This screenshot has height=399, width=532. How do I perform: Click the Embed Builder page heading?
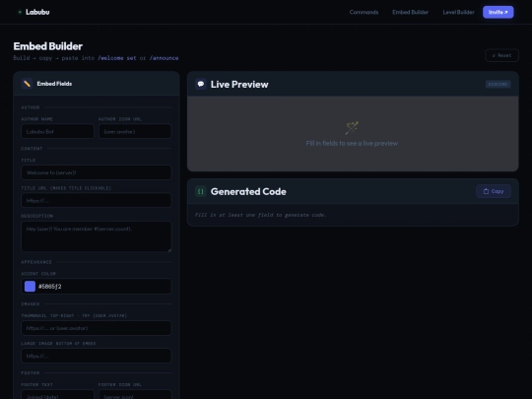(48, 46)
